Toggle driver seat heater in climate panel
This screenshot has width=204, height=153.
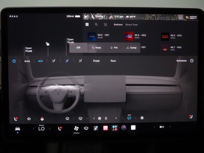tap(16, 119)
